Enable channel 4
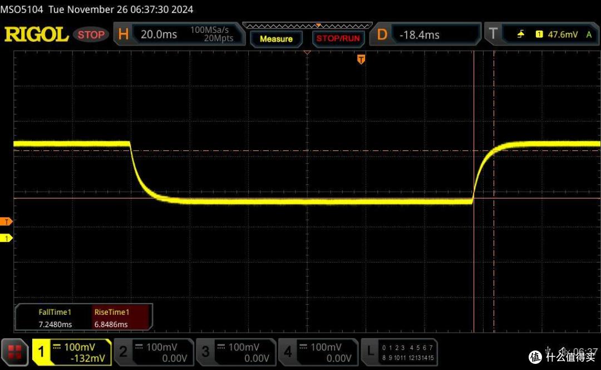The image size is (601, 370). [x=318, y=352]
